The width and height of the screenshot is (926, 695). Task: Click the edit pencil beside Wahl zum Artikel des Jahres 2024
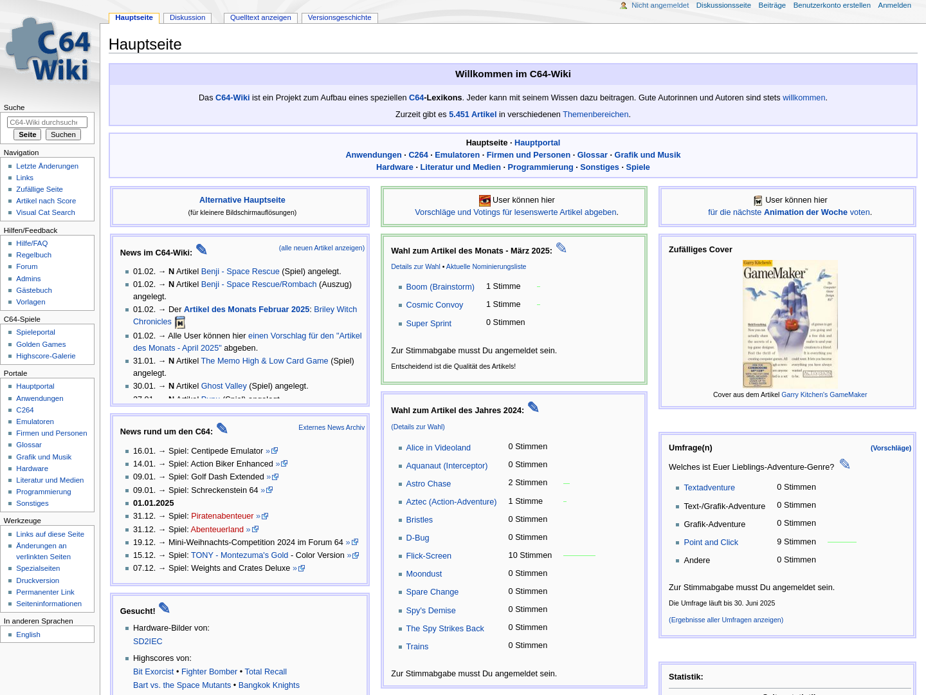(x=533, y=407)
